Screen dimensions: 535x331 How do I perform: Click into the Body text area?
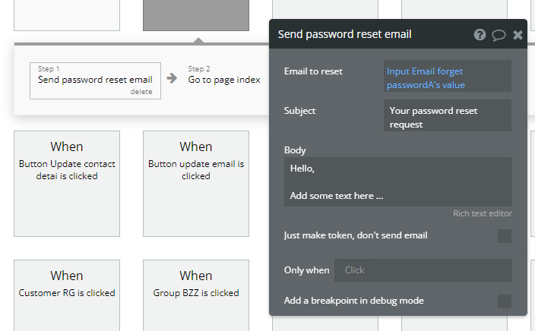point(397,182)
